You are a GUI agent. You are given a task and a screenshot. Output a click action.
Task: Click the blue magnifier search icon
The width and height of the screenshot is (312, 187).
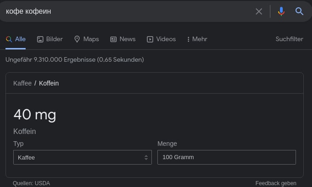tap(299, 11)
